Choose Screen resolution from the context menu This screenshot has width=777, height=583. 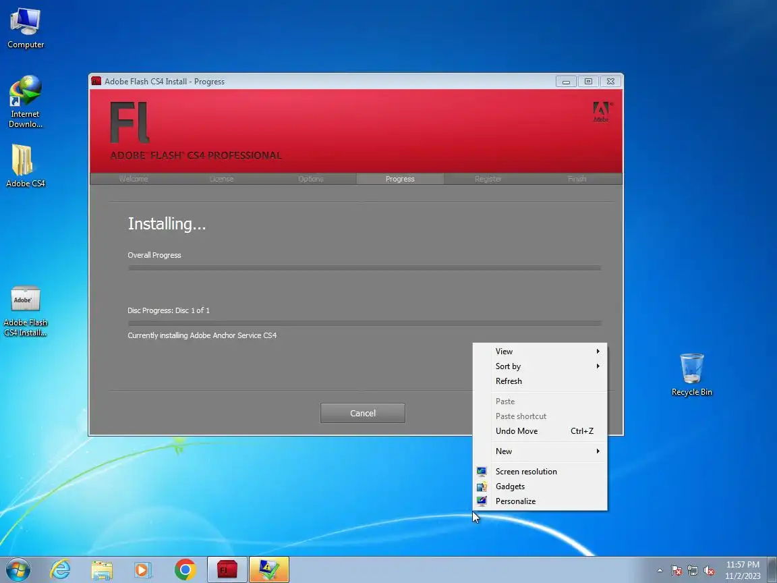(540, 472)
